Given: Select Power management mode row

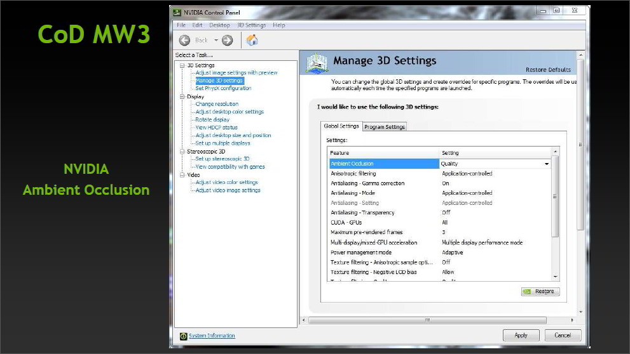Looking at the screenshot, I should click(x=440, y=252).
